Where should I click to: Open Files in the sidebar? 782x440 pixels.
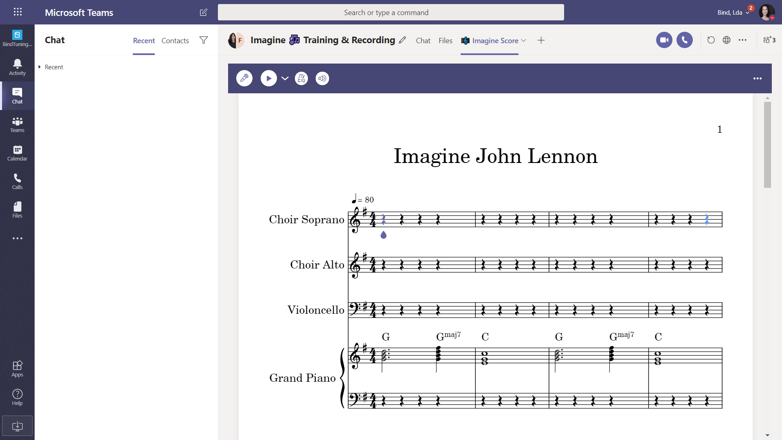tap(17, 210)
